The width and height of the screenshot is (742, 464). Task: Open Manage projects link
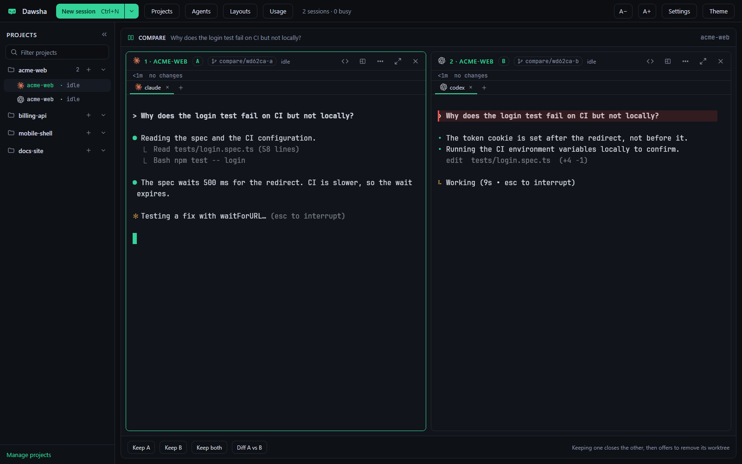point(29,455)
